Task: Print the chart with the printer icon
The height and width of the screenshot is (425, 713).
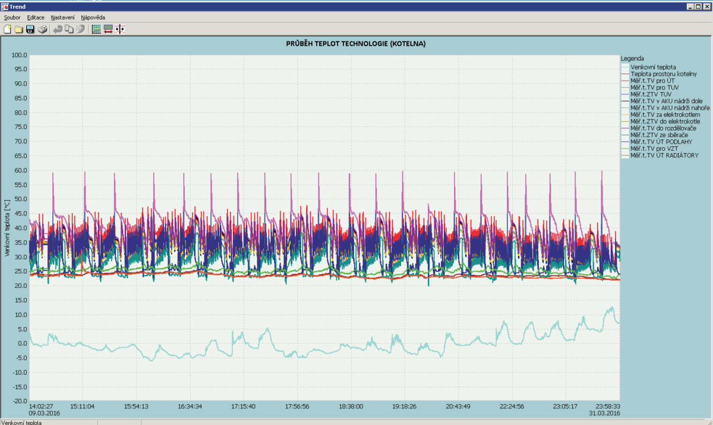Action: 42,29
